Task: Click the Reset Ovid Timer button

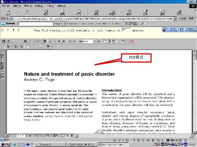Action: click(x=170, y=30)
